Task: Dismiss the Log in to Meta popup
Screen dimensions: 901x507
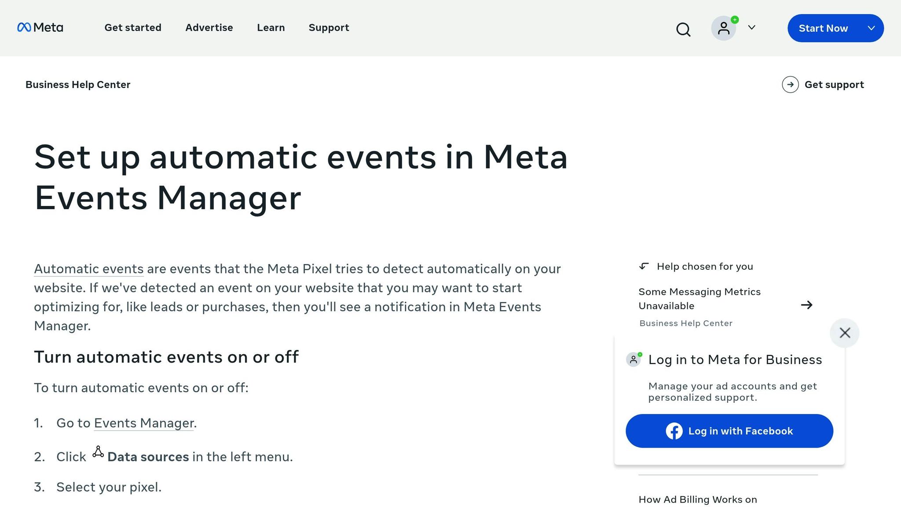Action: [x=844, y=333]
